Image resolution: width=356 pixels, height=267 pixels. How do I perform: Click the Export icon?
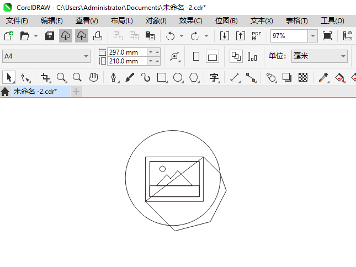coord(241,36)
